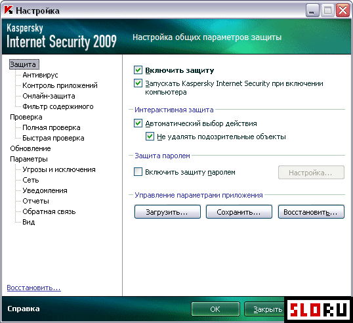Viewport: 353px width, 323px height.
Task: Click the Kaspersky K logo icon in title bar
Action: (x=9, y=10)
